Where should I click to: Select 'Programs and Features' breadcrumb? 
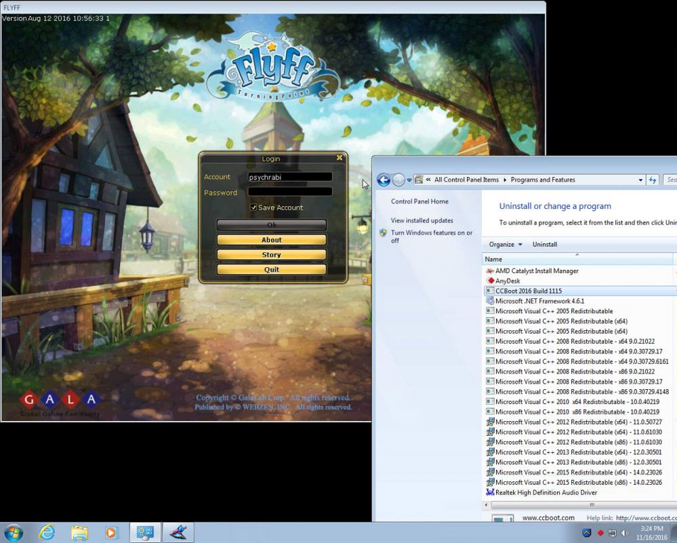(x=543, y=180)
